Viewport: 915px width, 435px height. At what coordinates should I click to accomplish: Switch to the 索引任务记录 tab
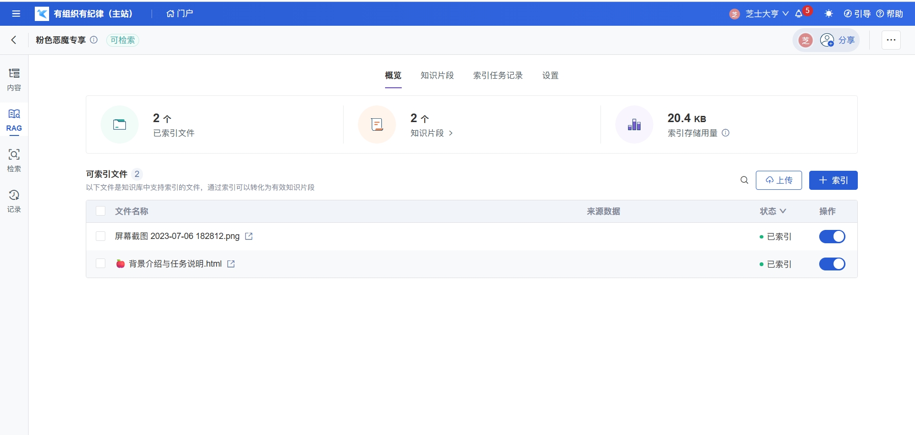[x=498, y=75]
